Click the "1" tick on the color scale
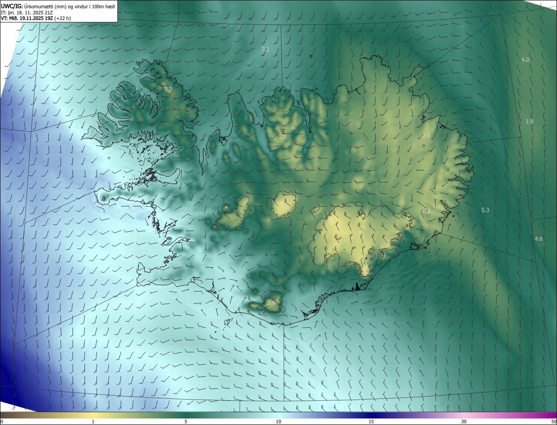 (93, 422)
